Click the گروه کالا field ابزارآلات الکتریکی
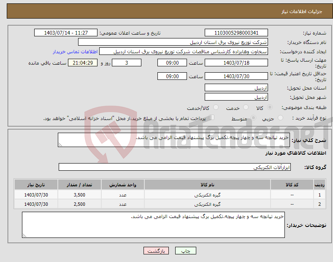This screenshot has width=333, height=262. [x=175, y=167]
